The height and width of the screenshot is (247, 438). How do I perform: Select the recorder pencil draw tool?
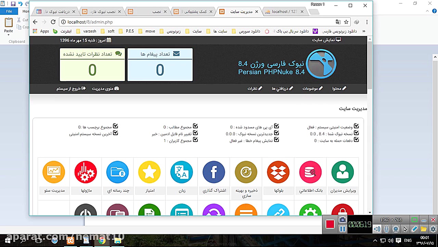(x=414, y=229)
